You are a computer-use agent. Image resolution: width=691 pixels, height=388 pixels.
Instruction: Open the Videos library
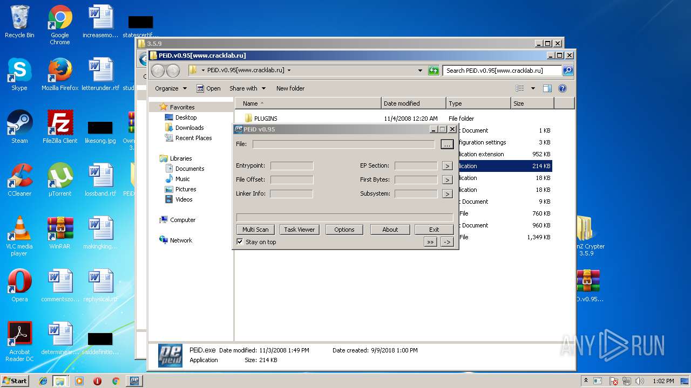click(184, 199)
